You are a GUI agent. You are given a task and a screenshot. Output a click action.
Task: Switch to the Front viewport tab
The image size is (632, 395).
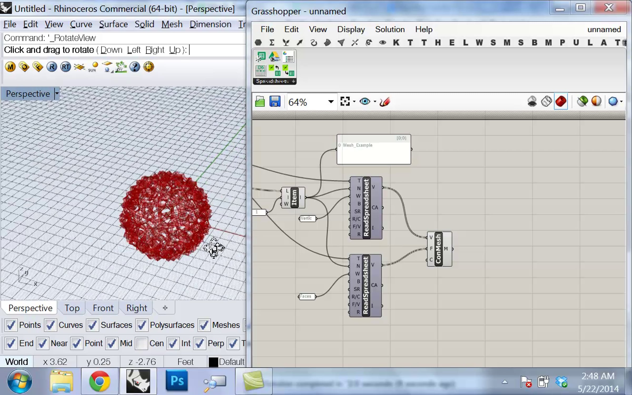click(103, 308)
